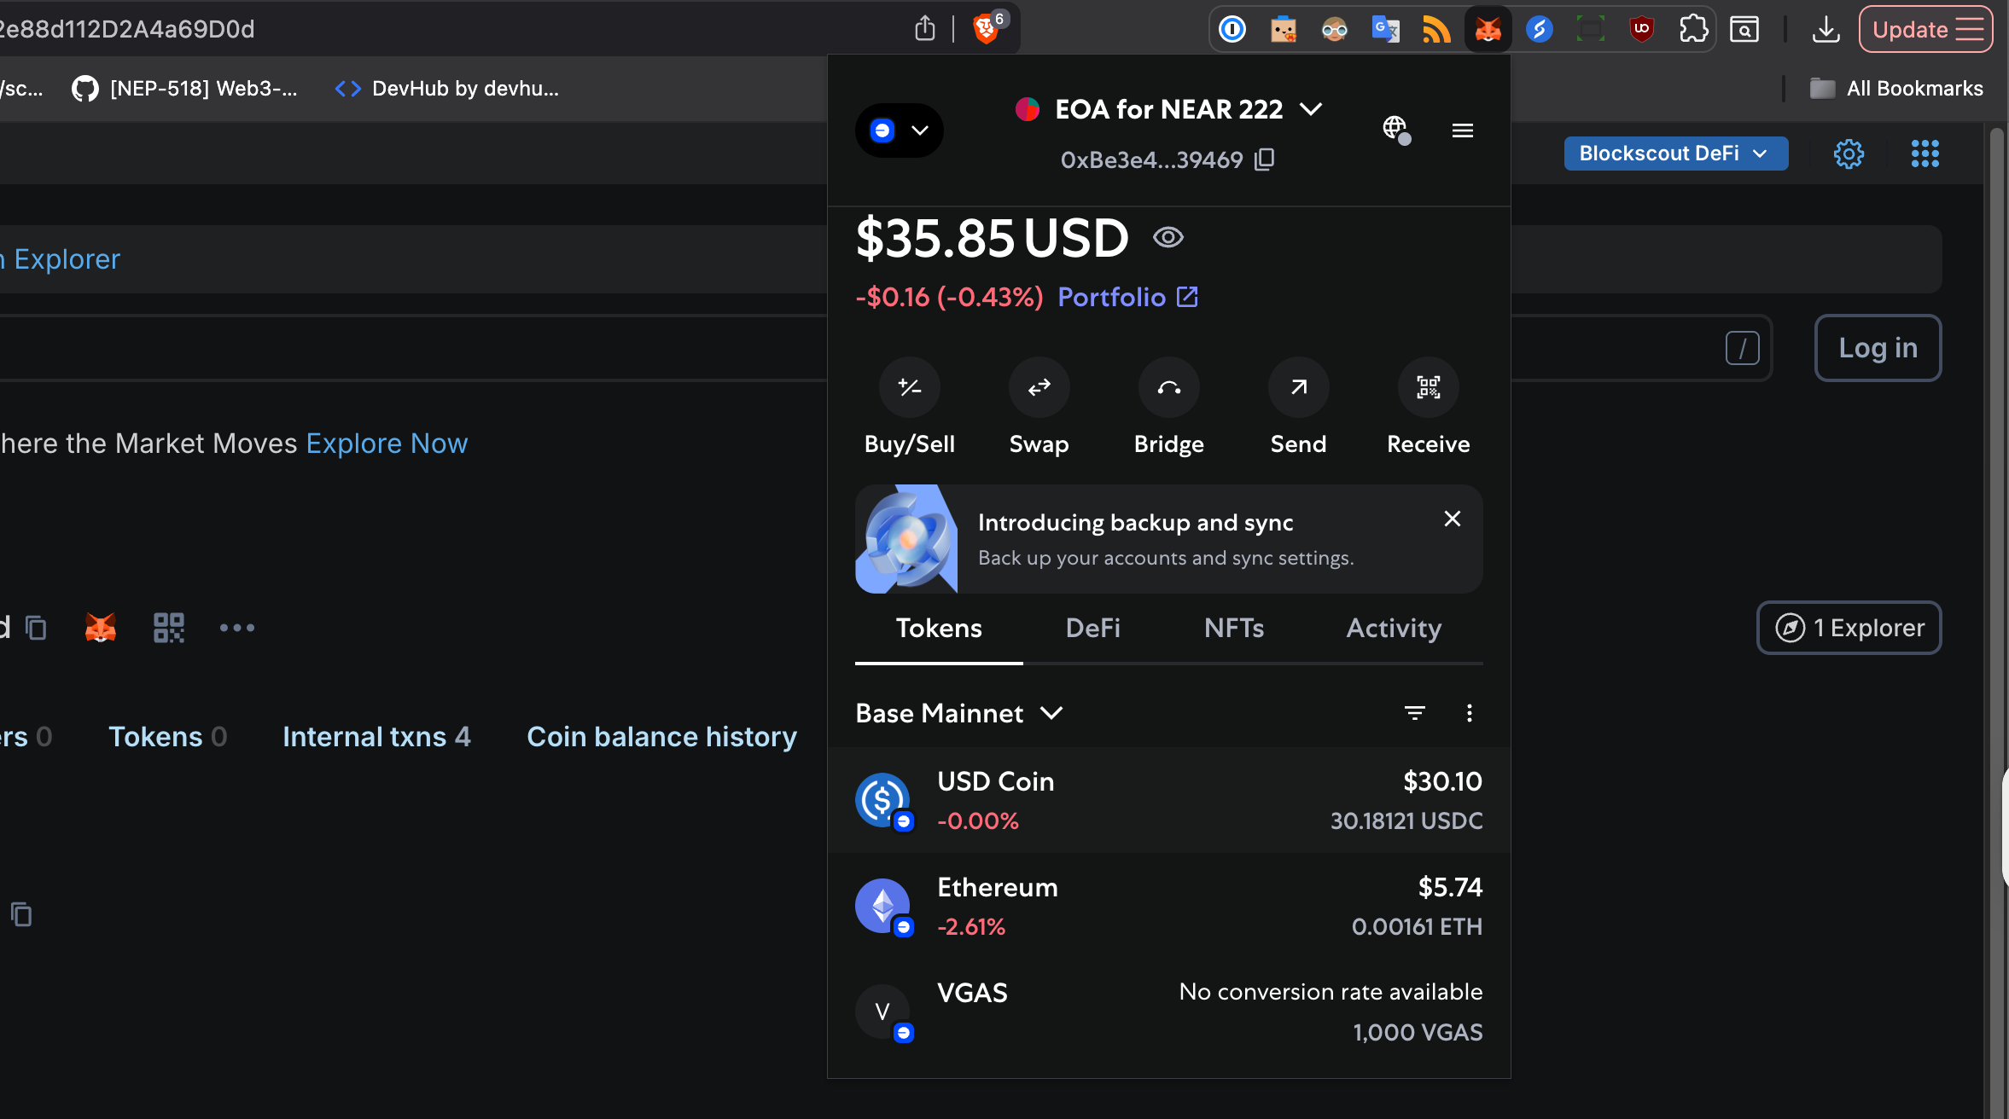
Task: Switch to the Activity tab
Action: (1393, 629)
